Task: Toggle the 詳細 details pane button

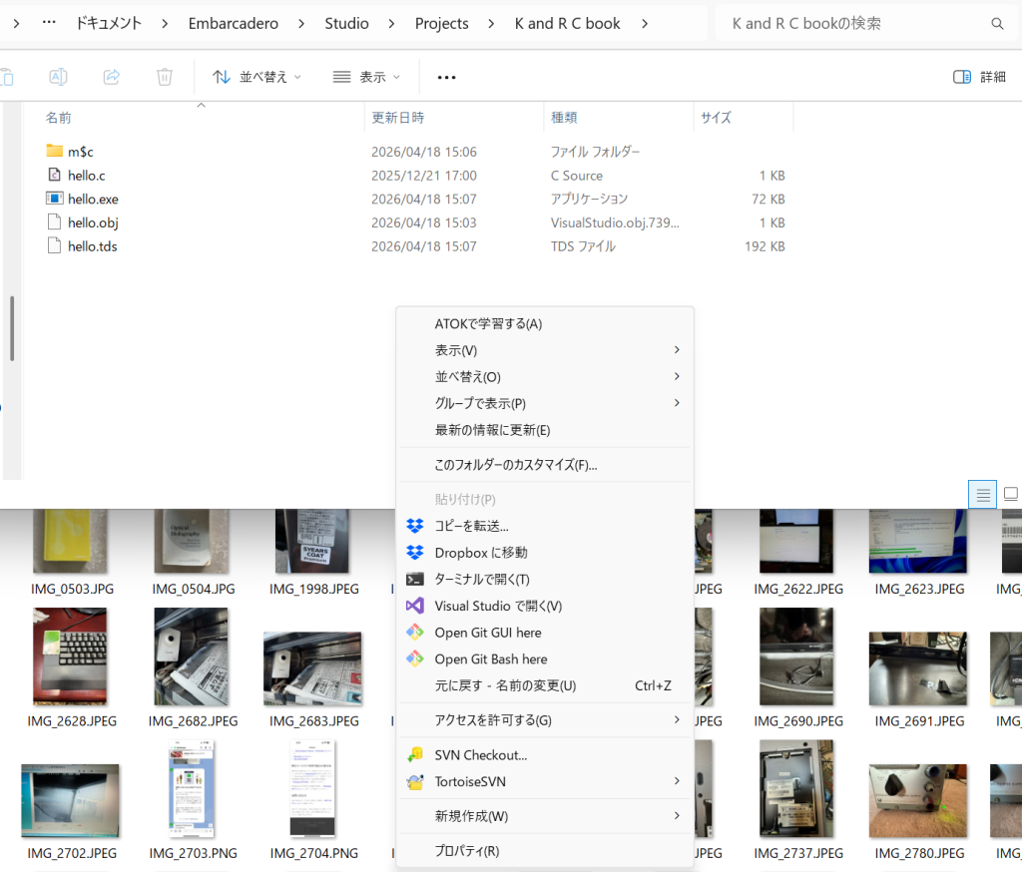Action: [x=979, y=77]
